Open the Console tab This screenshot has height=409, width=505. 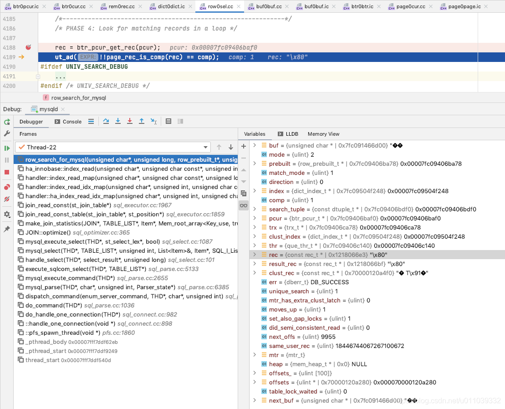(x=68, y=122)
